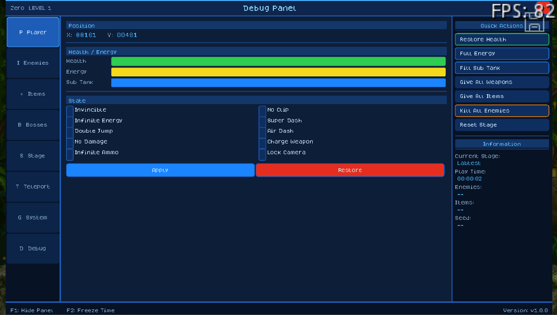557x315 pixels.
Task: Select the Stage tab
Action: click(33, 156)
